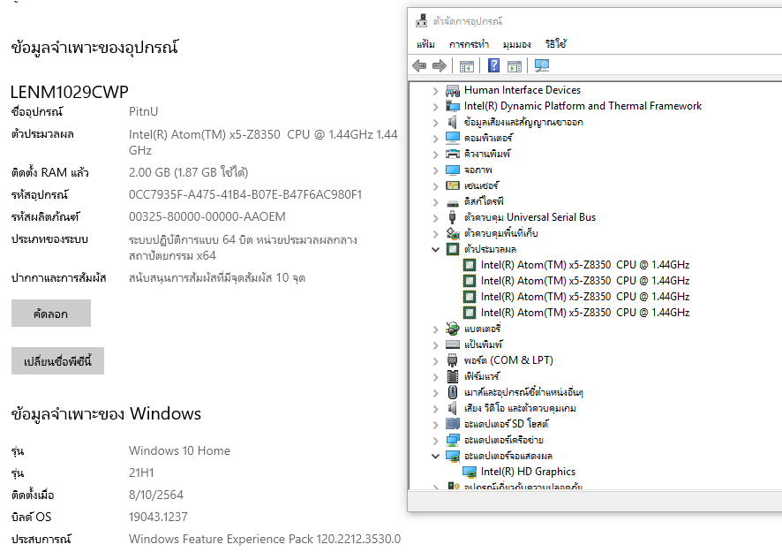The height and width of the screenshot is (552, 782).
Task: Click the คัดลอก (Copy) button under device specs
Action: pyautogui.click(x=51, y=314)
